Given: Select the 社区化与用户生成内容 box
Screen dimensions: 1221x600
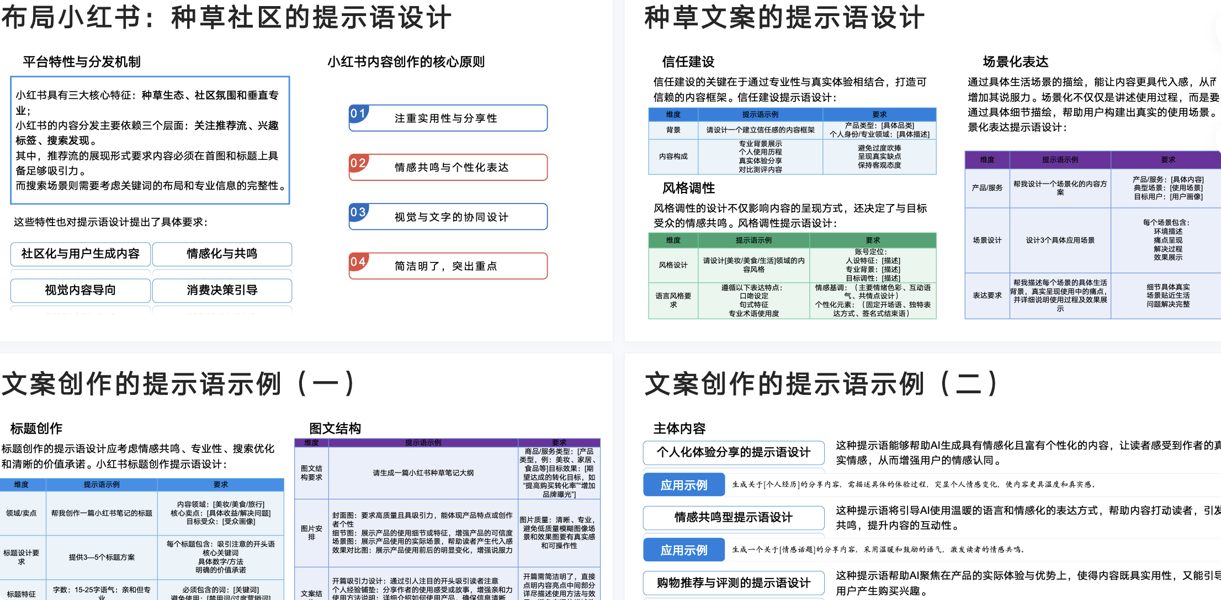Looking at the screenshot, I should 80,254.
